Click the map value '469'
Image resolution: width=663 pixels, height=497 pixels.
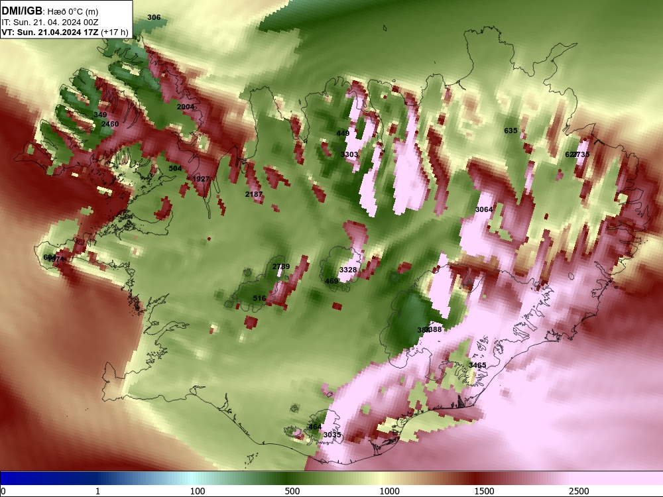pos(331,281)
